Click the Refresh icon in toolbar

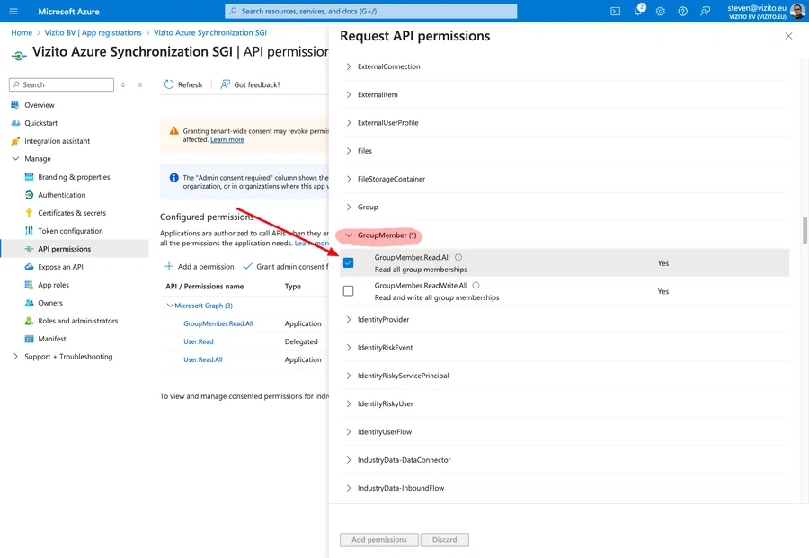coord(169,84)
